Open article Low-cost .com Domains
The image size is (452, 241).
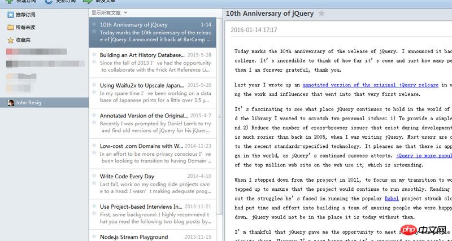pos(142,146)
